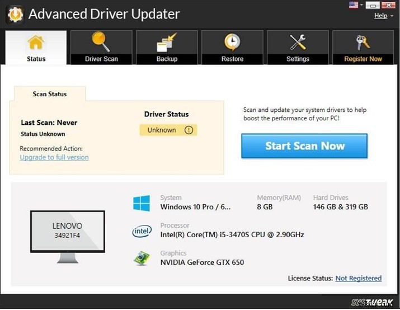Click the Restore clock icon
400x310 pixels.
coord(232,42)
